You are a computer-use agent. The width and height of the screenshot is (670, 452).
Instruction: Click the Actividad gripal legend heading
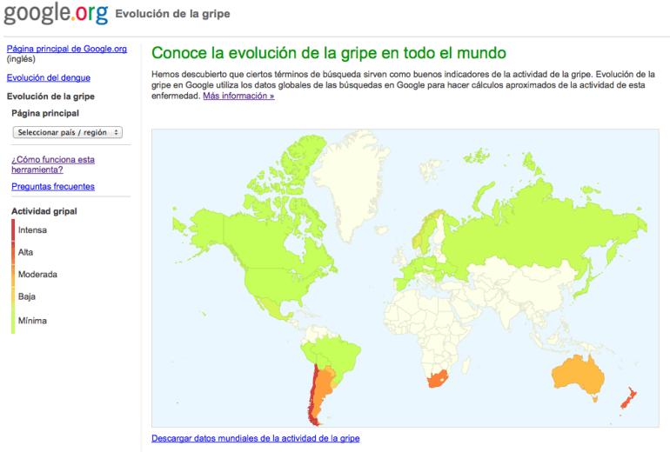coord(44,211)
